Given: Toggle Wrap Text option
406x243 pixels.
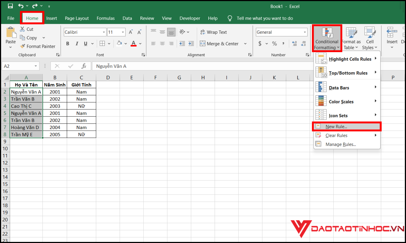Looking at the screenshot, I should click(x=214, y=32).
